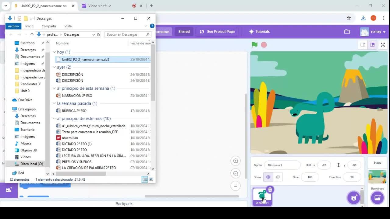Collapse the la semana pasada group

coord(54,103)
